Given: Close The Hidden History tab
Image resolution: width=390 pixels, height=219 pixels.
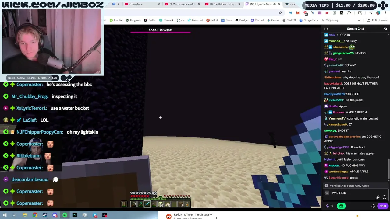Looking at the screenshot, I should point(239,4).
